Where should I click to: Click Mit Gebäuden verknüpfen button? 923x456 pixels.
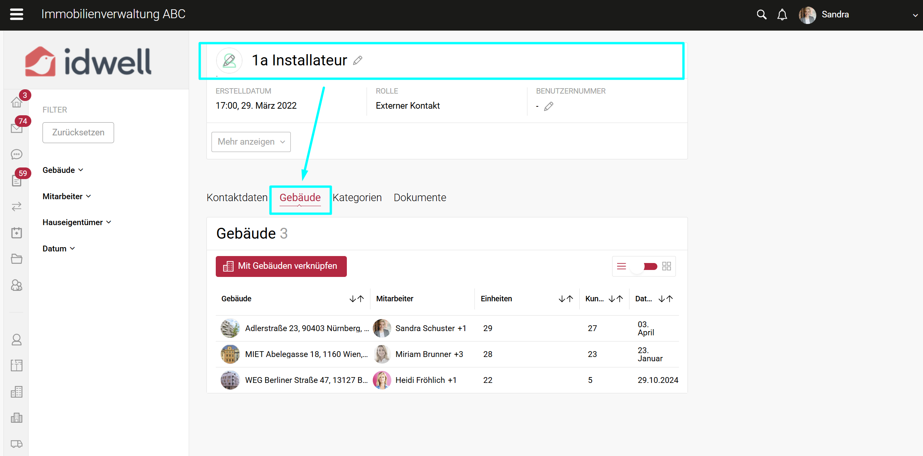[281, 266]
